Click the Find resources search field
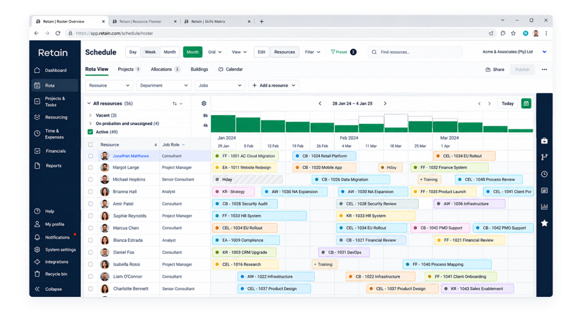582x319 pixels. (x=415, y=52)
